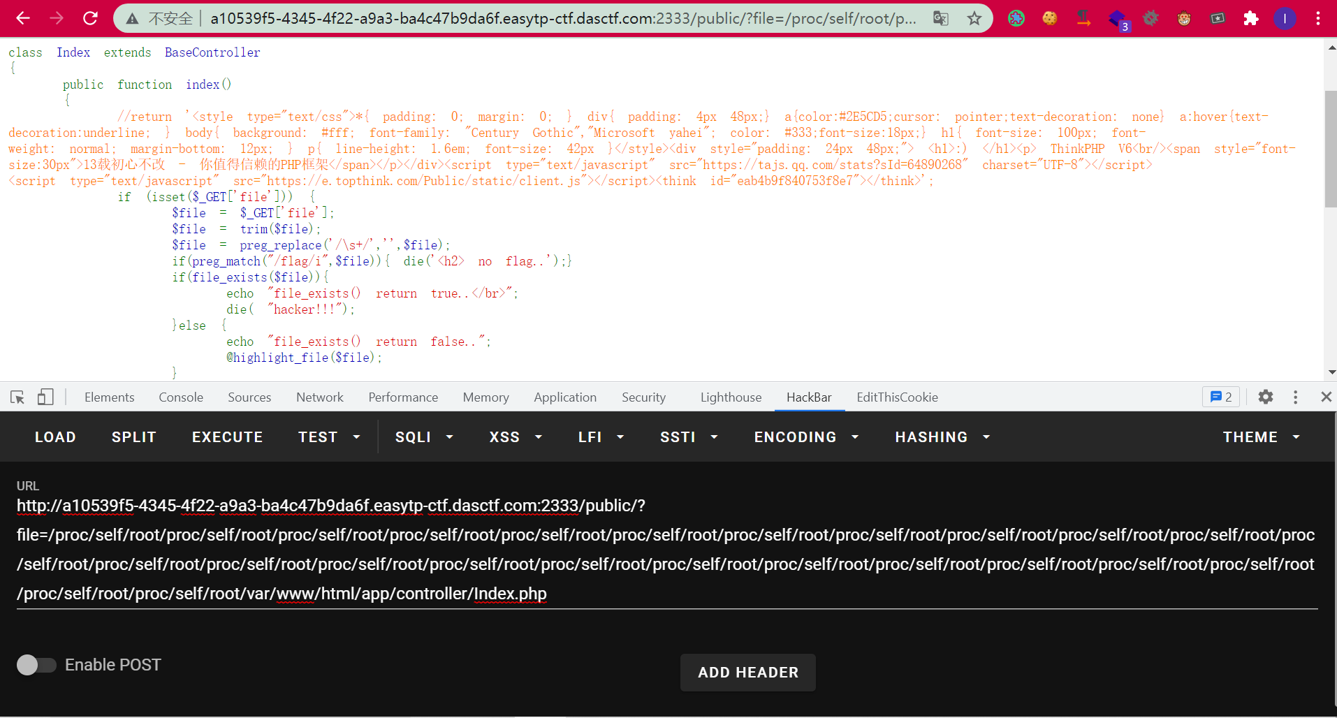Click the ADD HEADER button

(747, 673)
